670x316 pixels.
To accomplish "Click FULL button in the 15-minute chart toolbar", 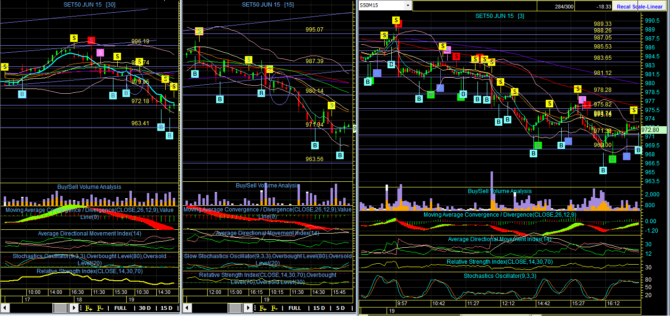I will [295, 308].
